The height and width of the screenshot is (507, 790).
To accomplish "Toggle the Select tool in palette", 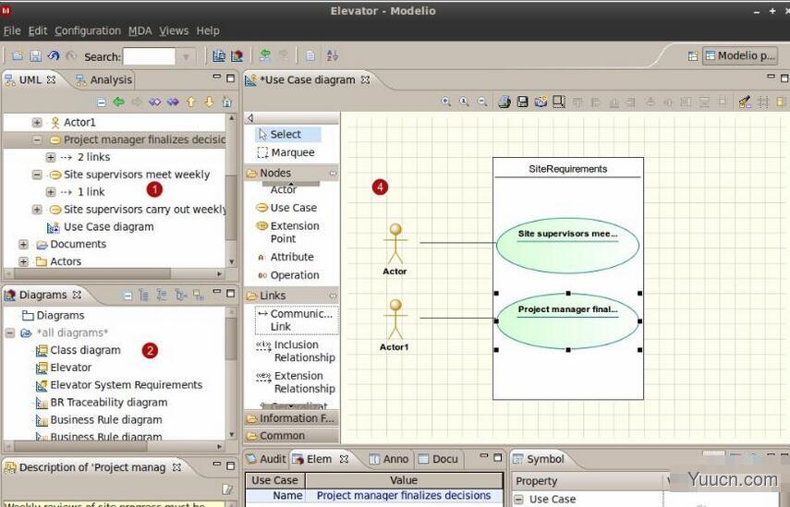I will point(288,135).
